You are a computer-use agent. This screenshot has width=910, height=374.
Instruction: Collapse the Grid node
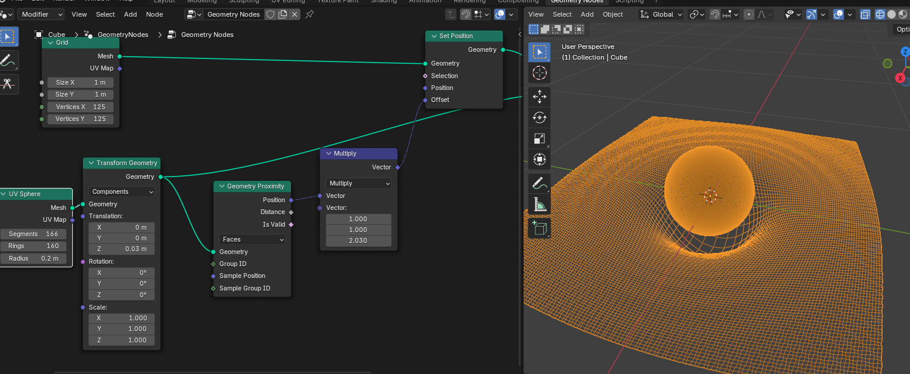pyautogui.click(x=50, y=43)
